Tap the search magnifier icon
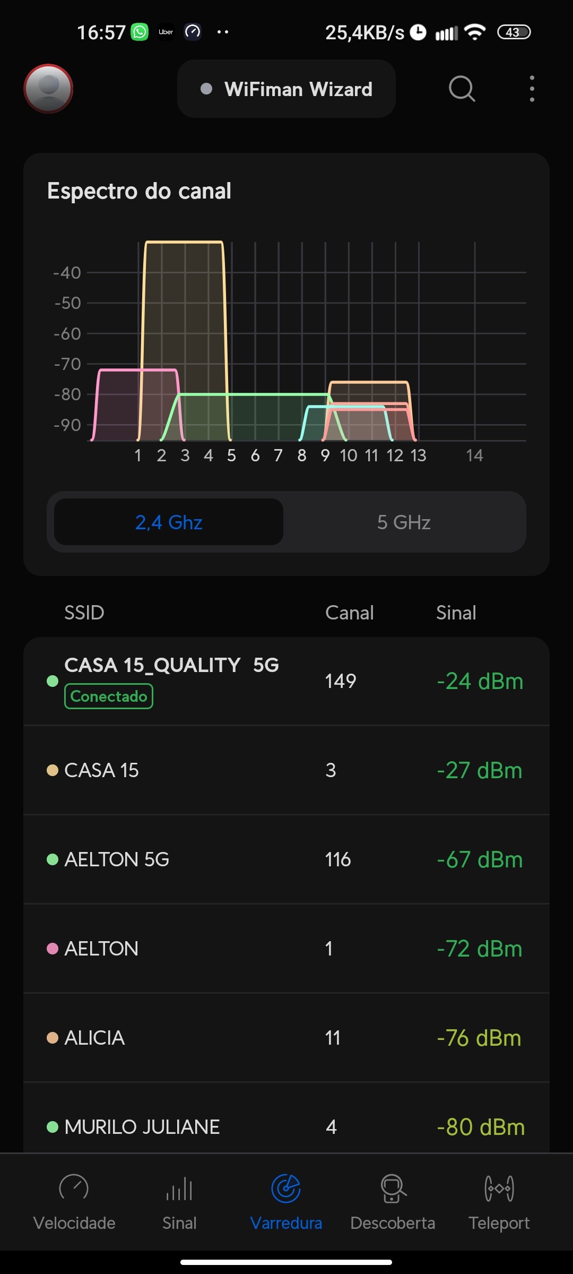This screenshot has width=573, height=1274. 462,89
